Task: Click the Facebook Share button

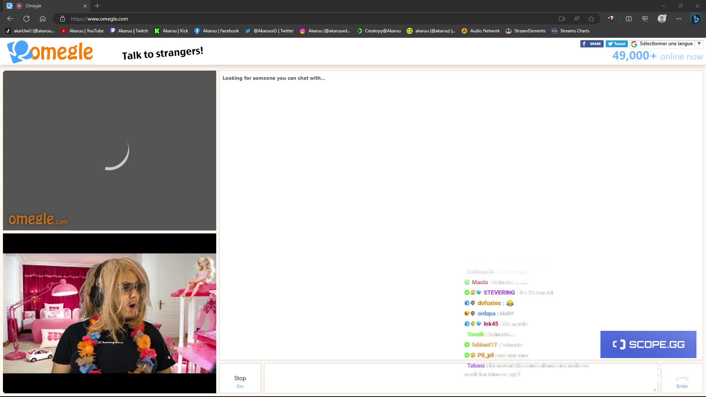Action: [x=592, y=44]
